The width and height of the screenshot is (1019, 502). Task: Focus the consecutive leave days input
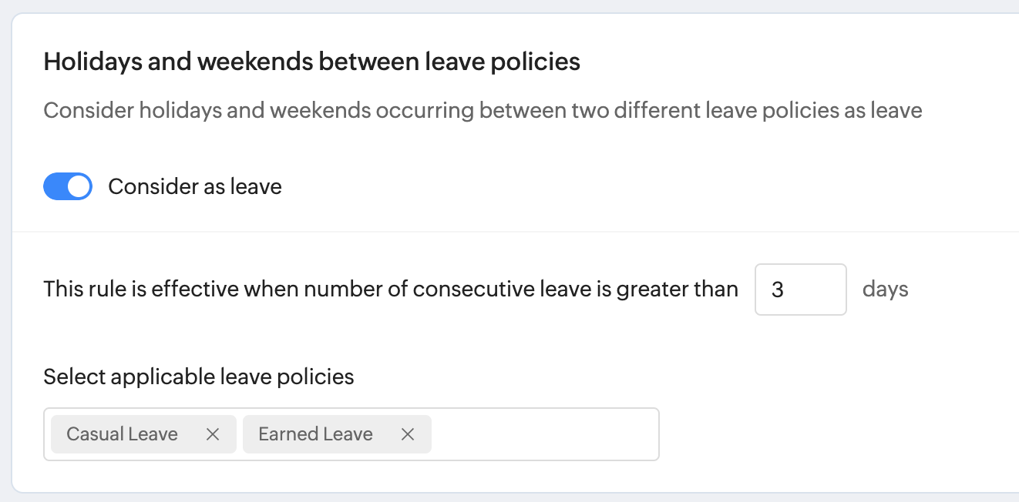pyautogui.click(x=800, y=289)
